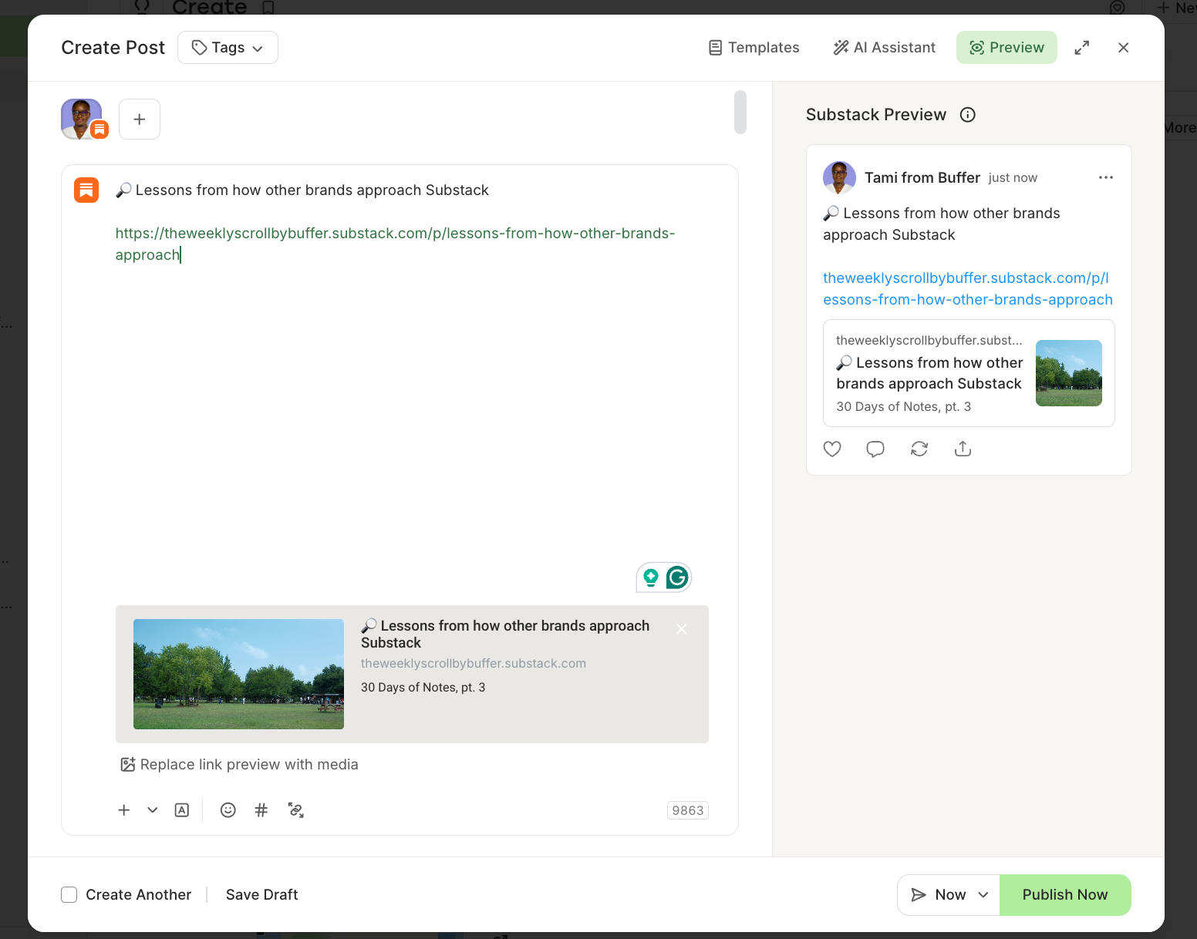The image size is (1197, 939).
Task: Click the add media plus icon
Action: pyautogui.click(x=123, y=810)
